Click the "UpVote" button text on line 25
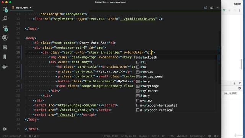The height and width of the screenshot is (138, 245). [124, 81]
